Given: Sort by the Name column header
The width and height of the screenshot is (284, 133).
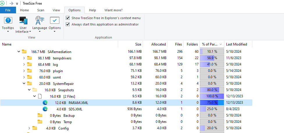Looking at the screenshot, I should (59, 44).
